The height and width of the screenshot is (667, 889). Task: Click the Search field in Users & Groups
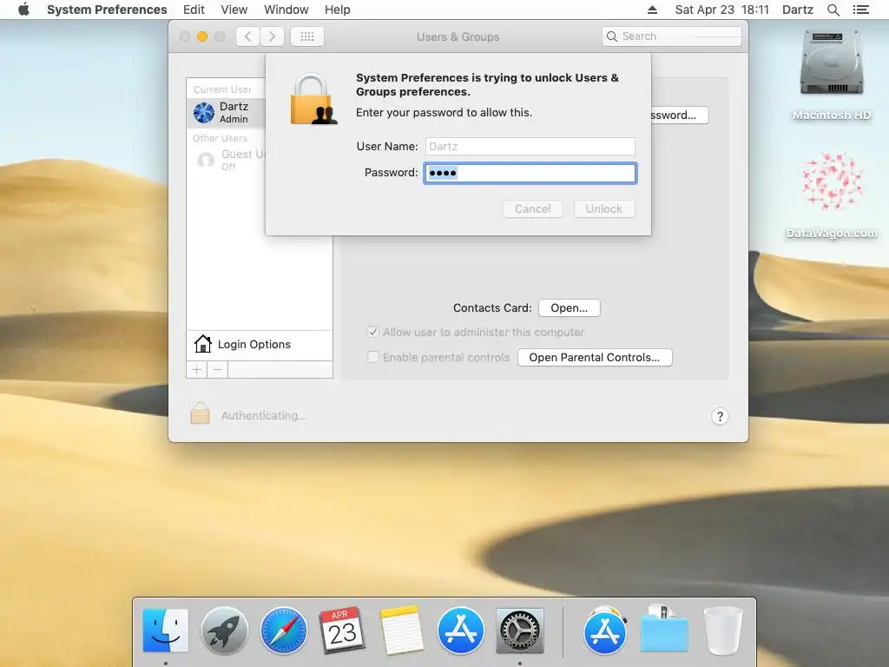point(672,36)
